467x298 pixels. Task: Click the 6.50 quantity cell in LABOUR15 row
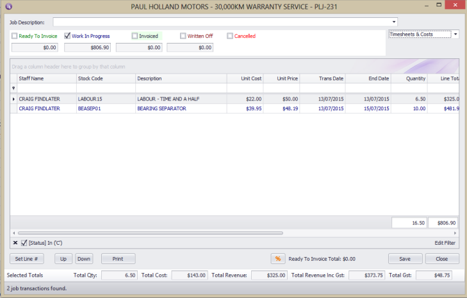[x=409, y=99]
